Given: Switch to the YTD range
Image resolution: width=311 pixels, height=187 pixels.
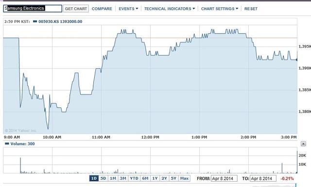Looking at the screenshot, I should click(x=134, y=178).
